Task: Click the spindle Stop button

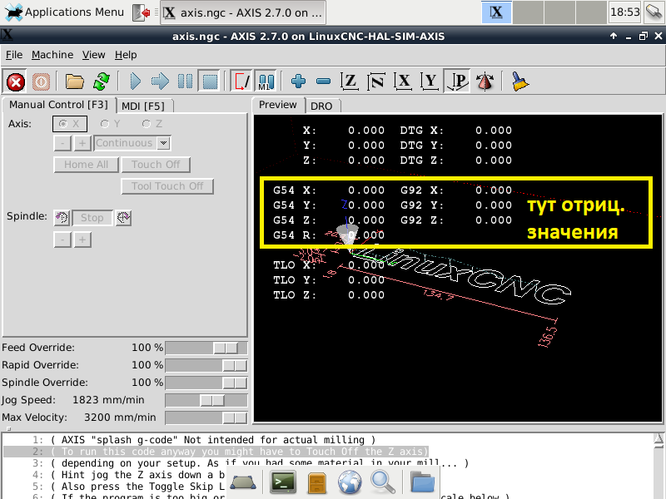Action: (x=92, y=218)
